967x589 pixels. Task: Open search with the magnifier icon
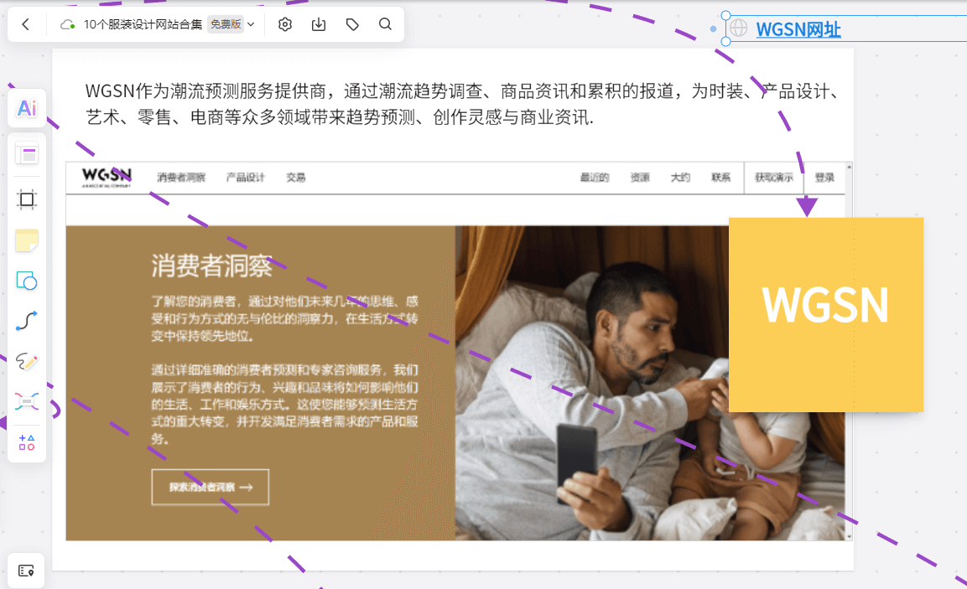coord(386,24)
